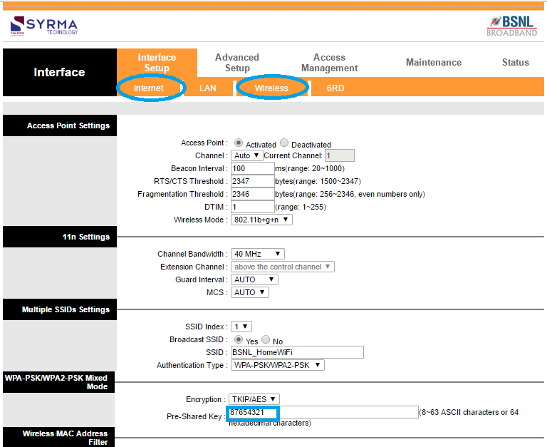The height and width of the screenshot is (447, 547).
Task: Click the 'ms(range: 20~1000)' hint
Action: (x=310, y=168)
